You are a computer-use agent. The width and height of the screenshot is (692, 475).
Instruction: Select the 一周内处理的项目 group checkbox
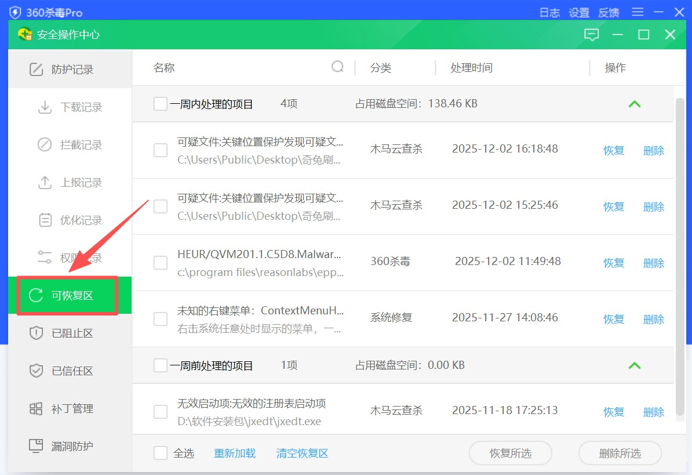click(161, 104)
